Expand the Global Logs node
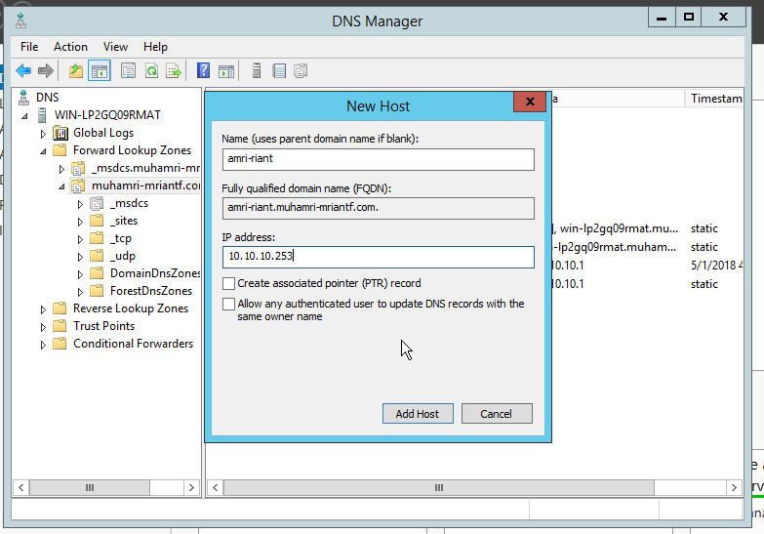Viewport: 764px width, 534px height. (x=43, y=134)
